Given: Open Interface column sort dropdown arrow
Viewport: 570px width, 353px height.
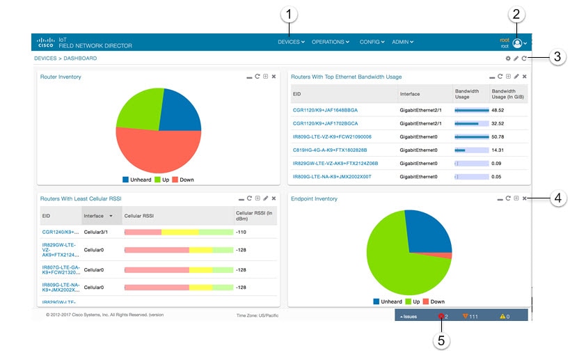Looking at the screenshot, I should (x=111, y=216).
